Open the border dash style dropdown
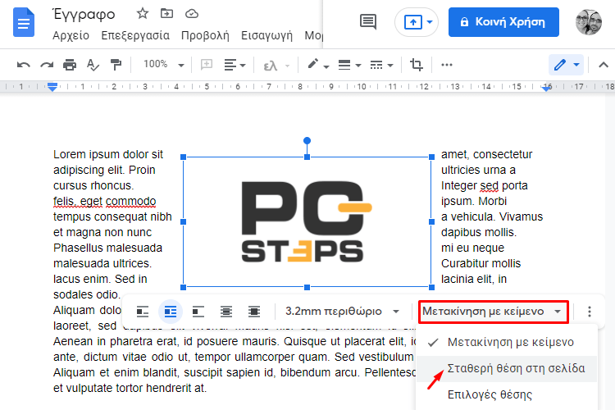 point(381,65)
